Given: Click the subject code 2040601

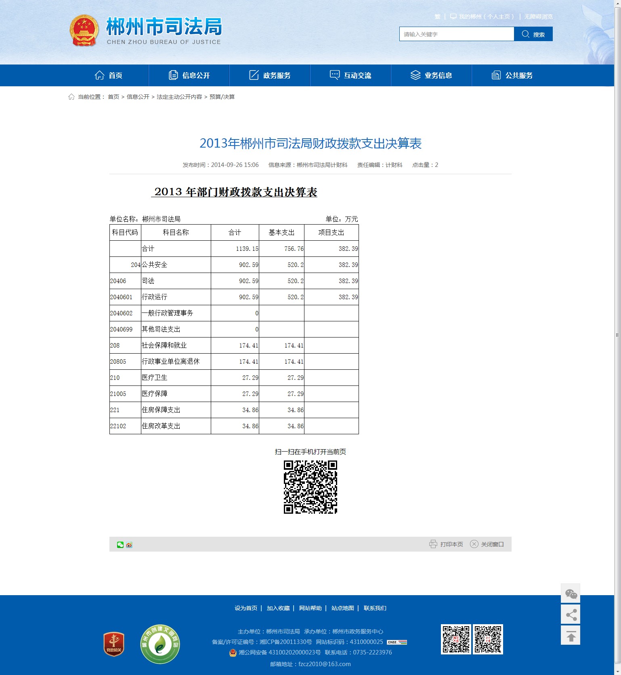Looking at the screenshot, I should click(121, 297).
